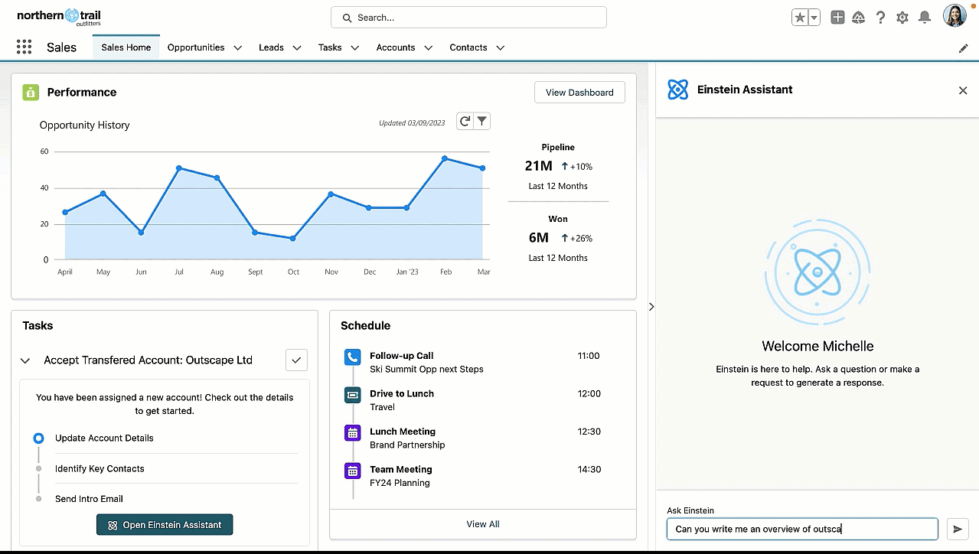Click the Salesforce help question mark icon
Screen dimensions: 979x554
click(x=880, y=16)
